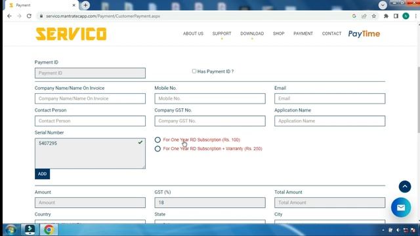Close the Payment tab

click(74, 5)
